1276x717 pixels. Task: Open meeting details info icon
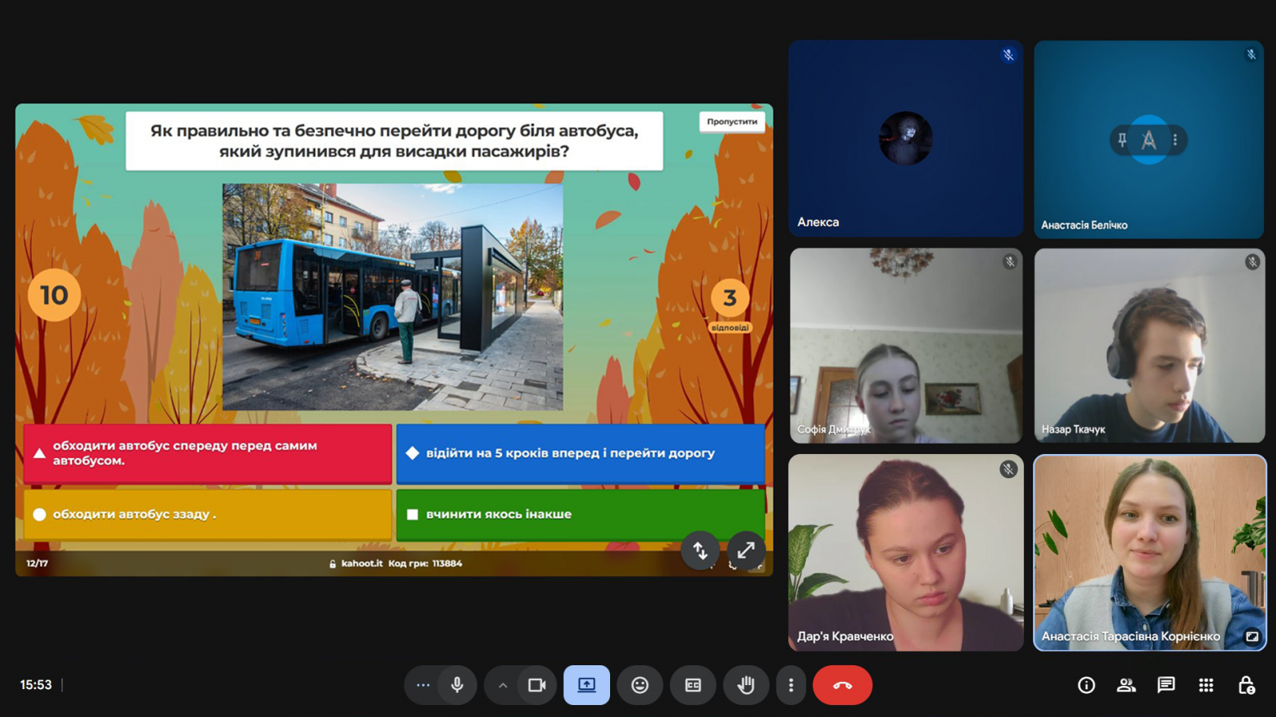pyautogui.click(x=1086, y=685)
